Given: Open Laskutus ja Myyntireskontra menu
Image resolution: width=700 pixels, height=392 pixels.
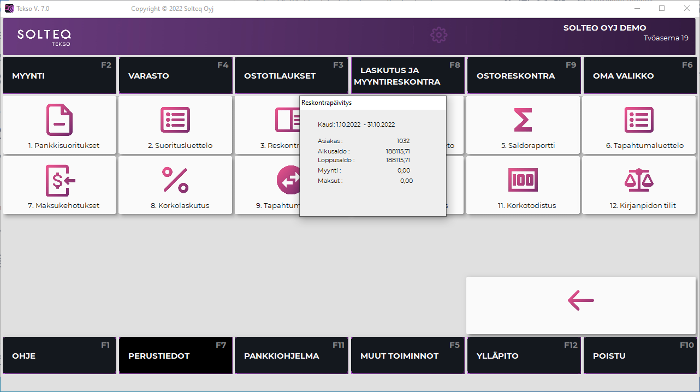Looking at the screenshot, I should click(407, 76).
